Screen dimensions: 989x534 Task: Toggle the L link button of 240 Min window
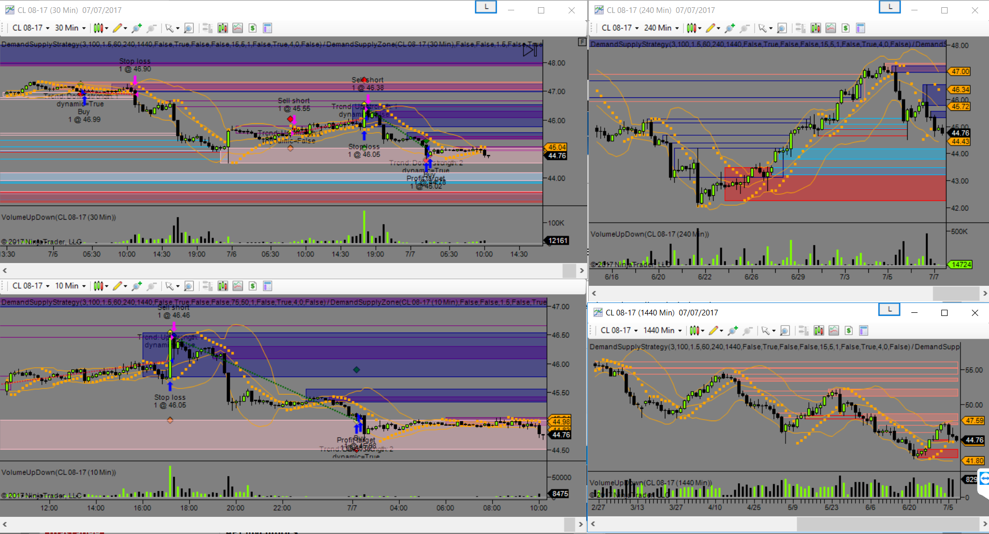890,7
